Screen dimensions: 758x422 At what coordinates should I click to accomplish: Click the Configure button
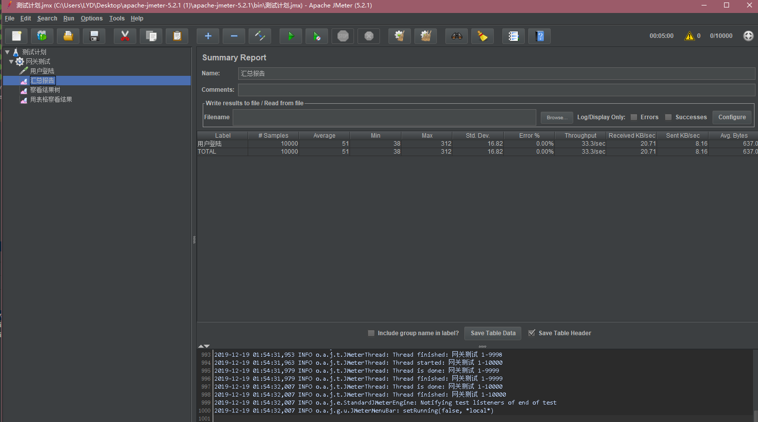tap(732, 117)
